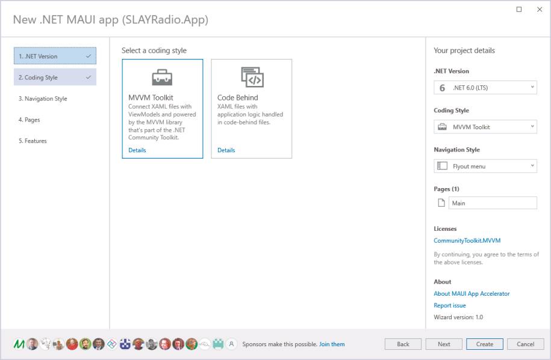Screen dimensions: 551x360
Task: Click the Back button
Action: coord(403,344)
